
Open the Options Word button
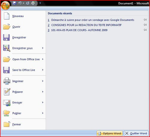[109, 133]
